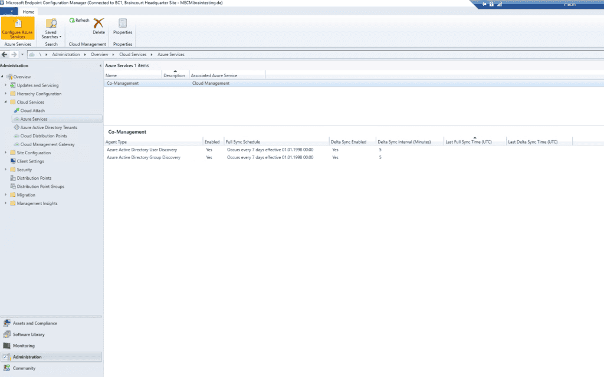Image resolution: width=604 pixels, height=377 pixels.
Task: Go back using the navigation arrow
Action: [x=4, y=54]
